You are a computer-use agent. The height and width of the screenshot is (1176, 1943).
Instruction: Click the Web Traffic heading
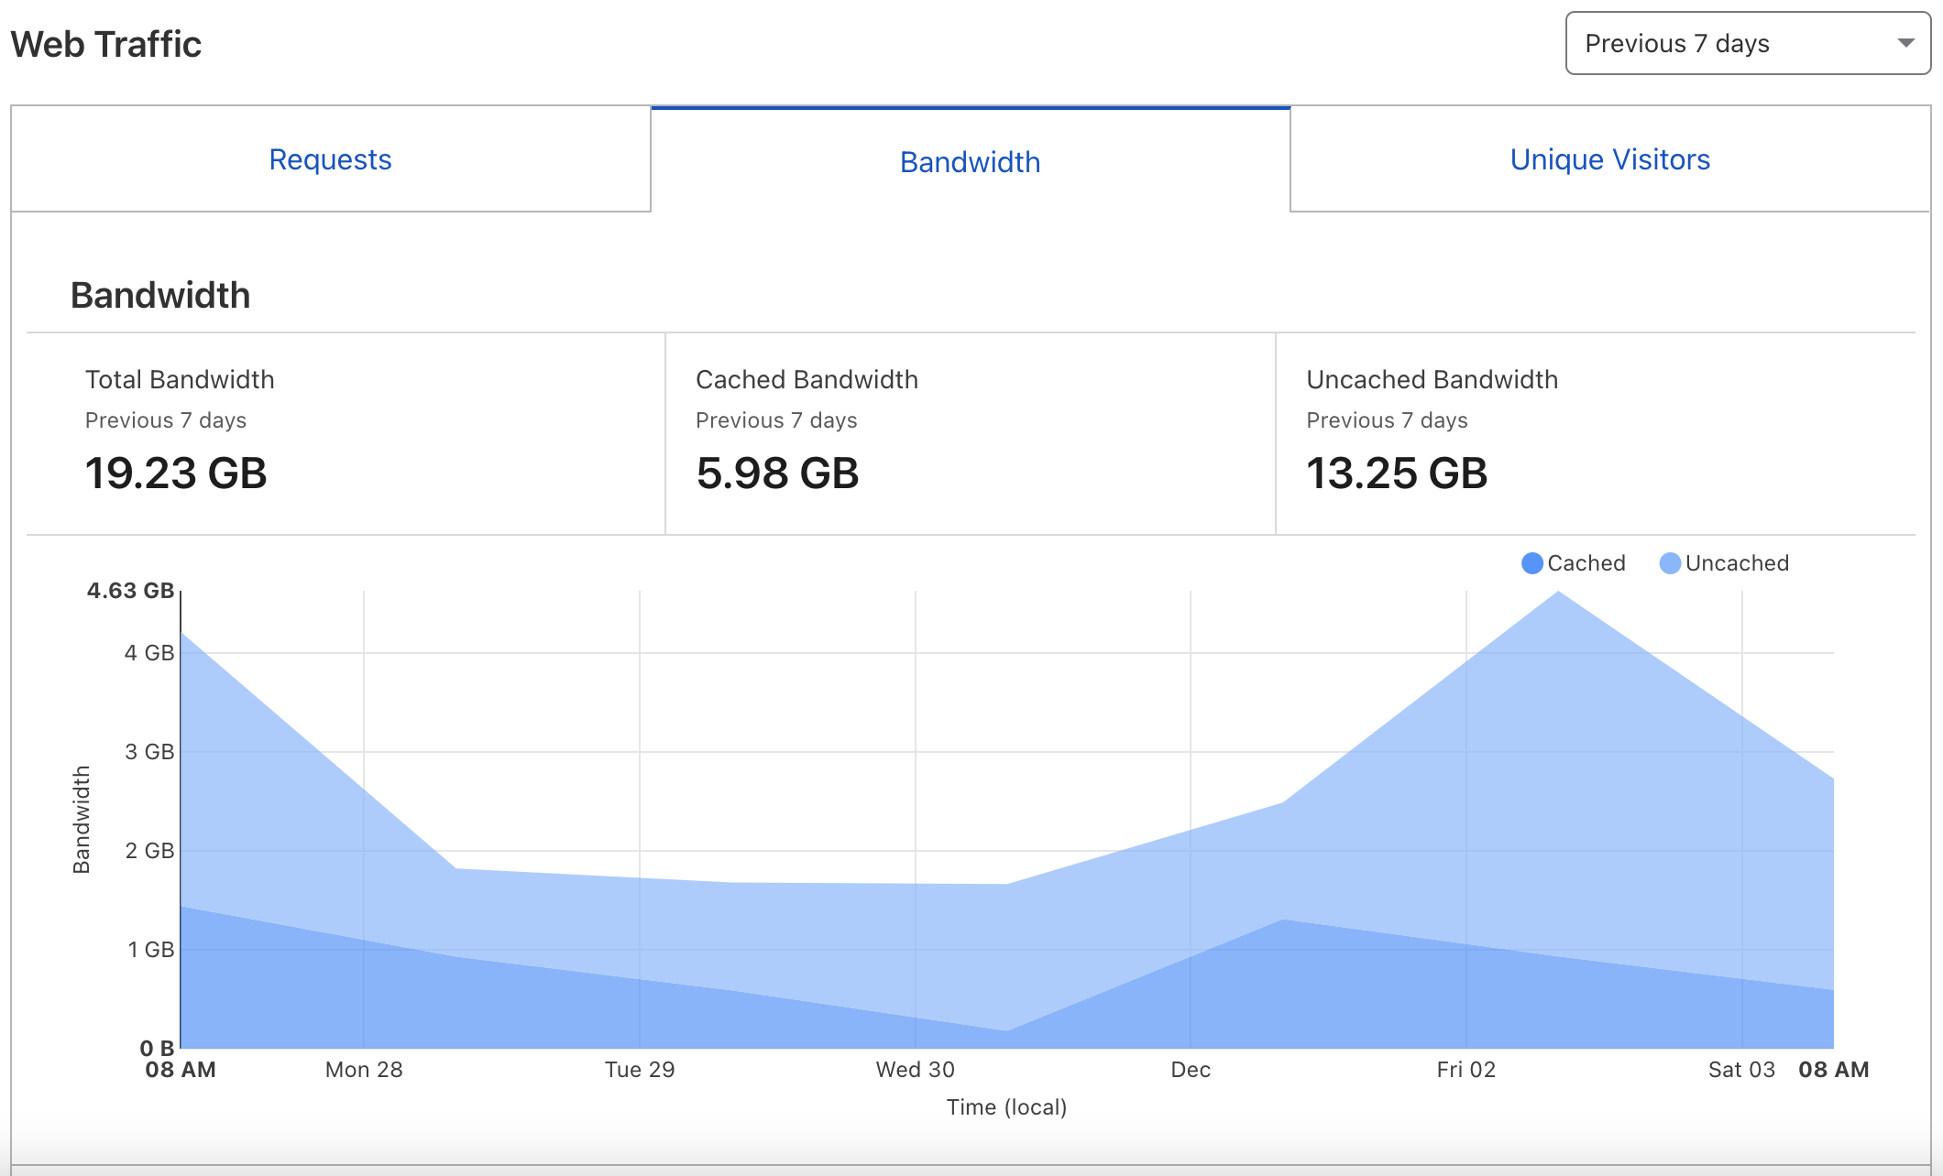pyautogui.click(x=106, y=44)
